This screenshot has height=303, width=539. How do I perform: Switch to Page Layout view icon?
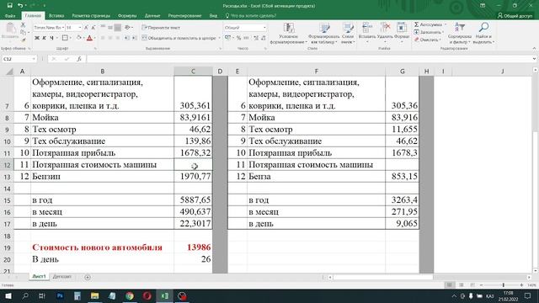(x=462, y=285)
